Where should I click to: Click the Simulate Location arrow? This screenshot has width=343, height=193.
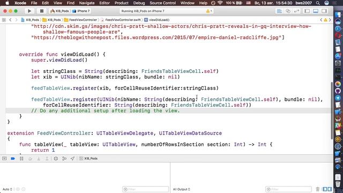click(72, 159)
